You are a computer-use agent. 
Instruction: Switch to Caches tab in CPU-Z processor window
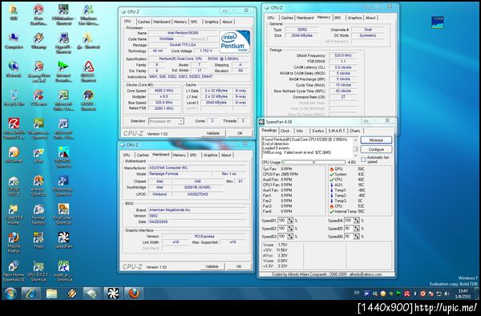[143, 22]
